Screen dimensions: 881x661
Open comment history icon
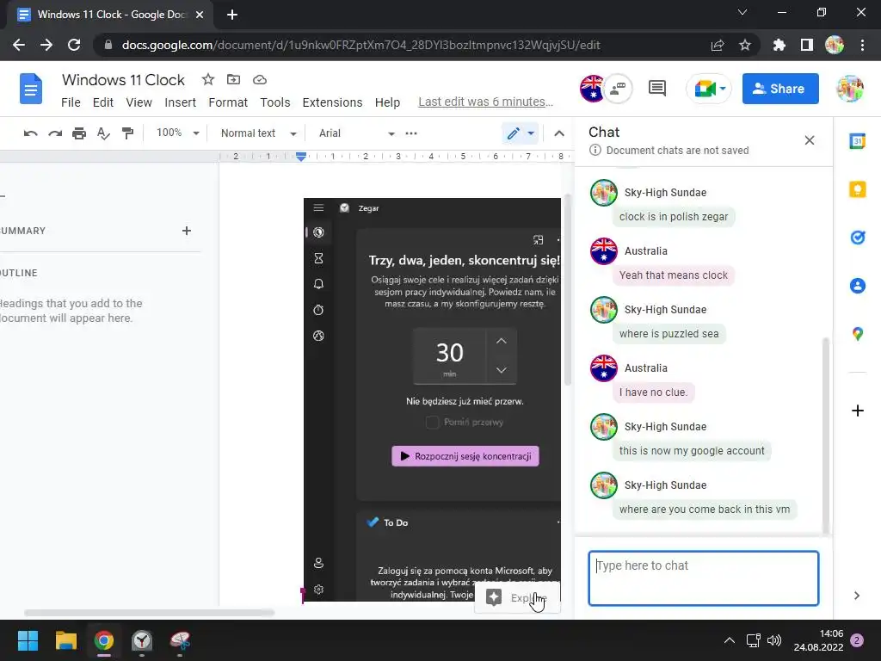click(x=656, y=89)
